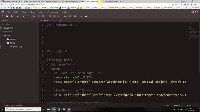Image resolution: width=200 pixels, height=112 pixels.
Task: Click the Connections section header
Action: point(7,32)
